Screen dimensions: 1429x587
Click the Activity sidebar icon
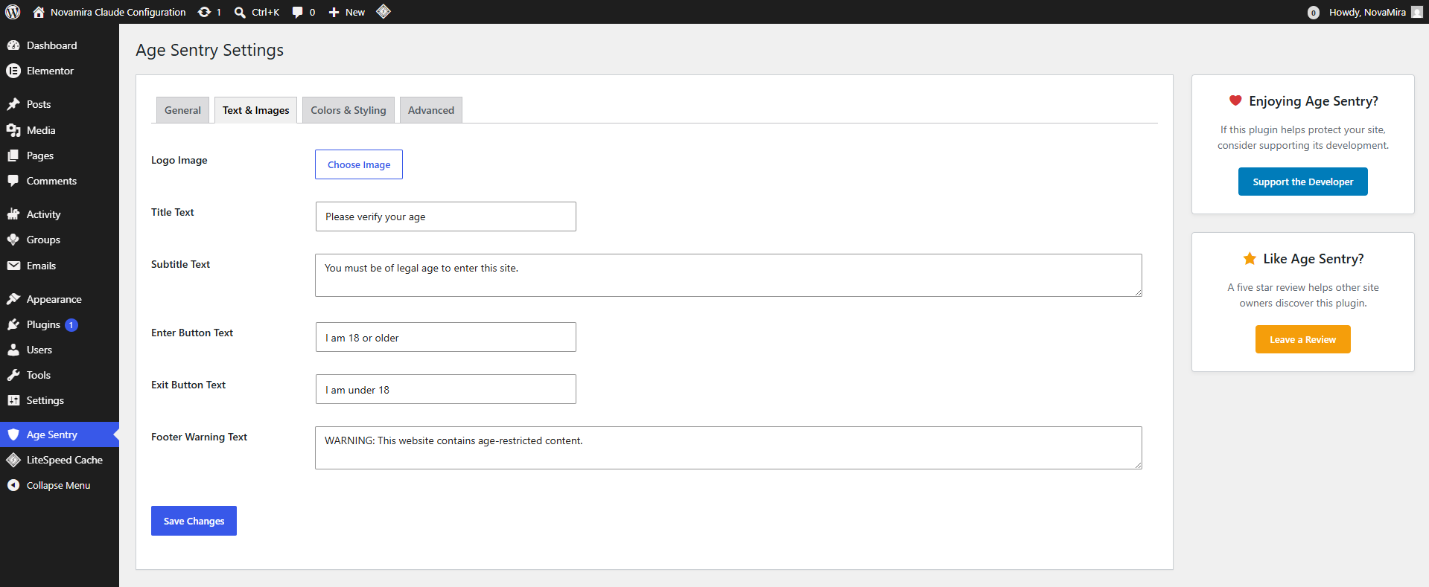[13, 214]
